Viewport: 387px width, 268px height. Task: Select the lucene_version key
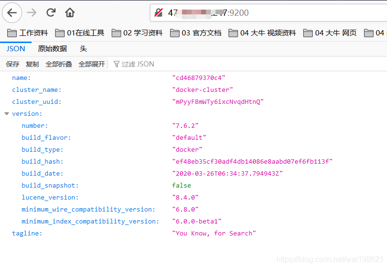50,198
